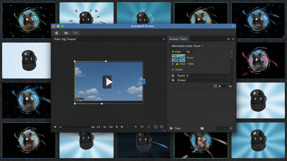
Task: Click the second dimmed button in paths footer
Action: point(225,129)
